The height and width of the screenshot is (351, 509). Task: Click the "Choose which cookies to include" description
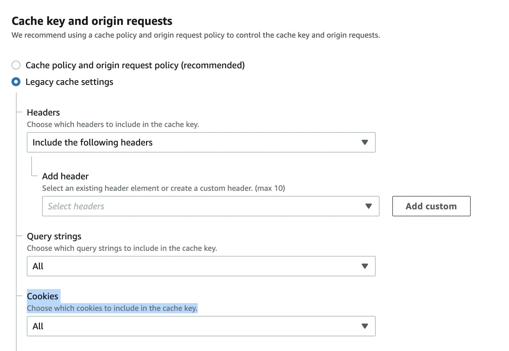click(112, 308)
